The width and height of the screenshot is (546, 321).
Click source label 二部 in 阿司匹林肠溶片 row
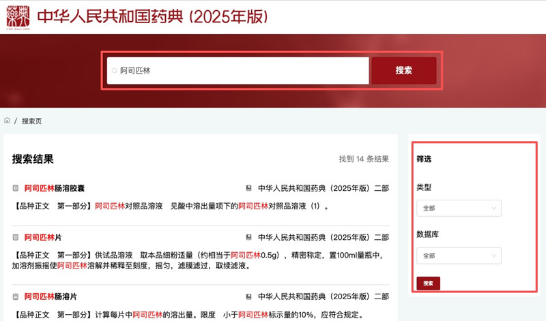(382, 296)
